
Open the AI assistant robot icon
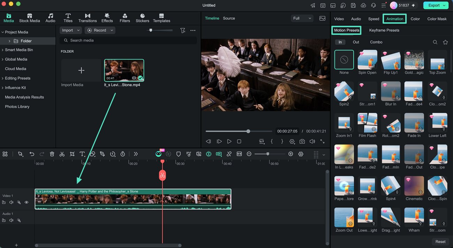(159, 154)
